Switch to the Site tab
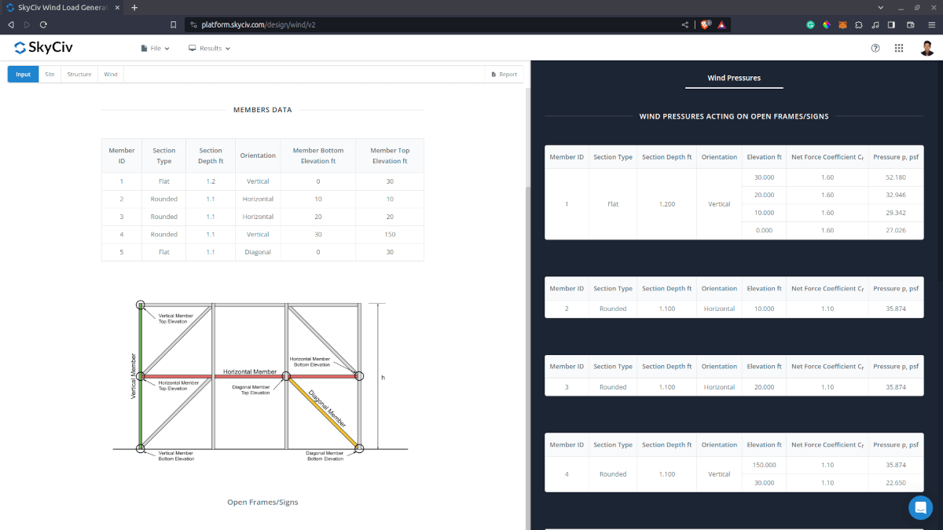 pos(50,75)
